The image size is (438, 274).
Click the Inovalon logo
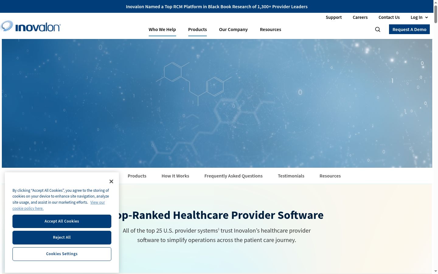tap(30, 26)
